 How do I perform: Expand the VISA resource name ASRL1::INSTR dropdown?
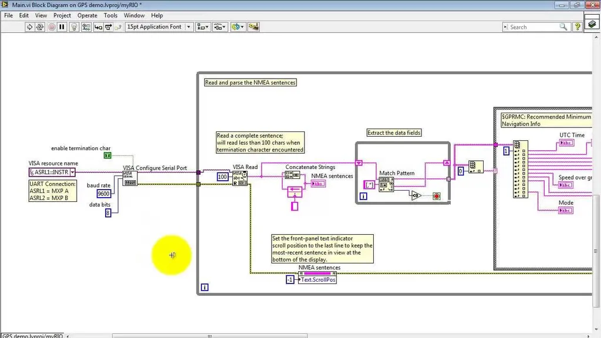72,173
